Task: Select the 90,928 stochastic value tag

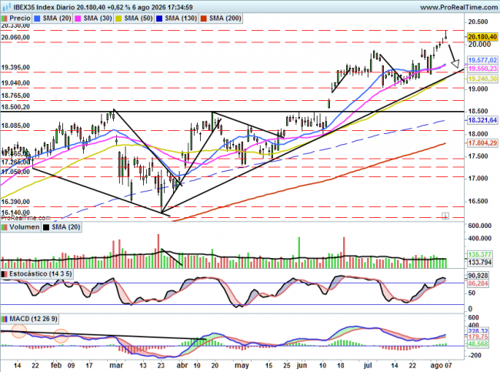Action: 478,276
